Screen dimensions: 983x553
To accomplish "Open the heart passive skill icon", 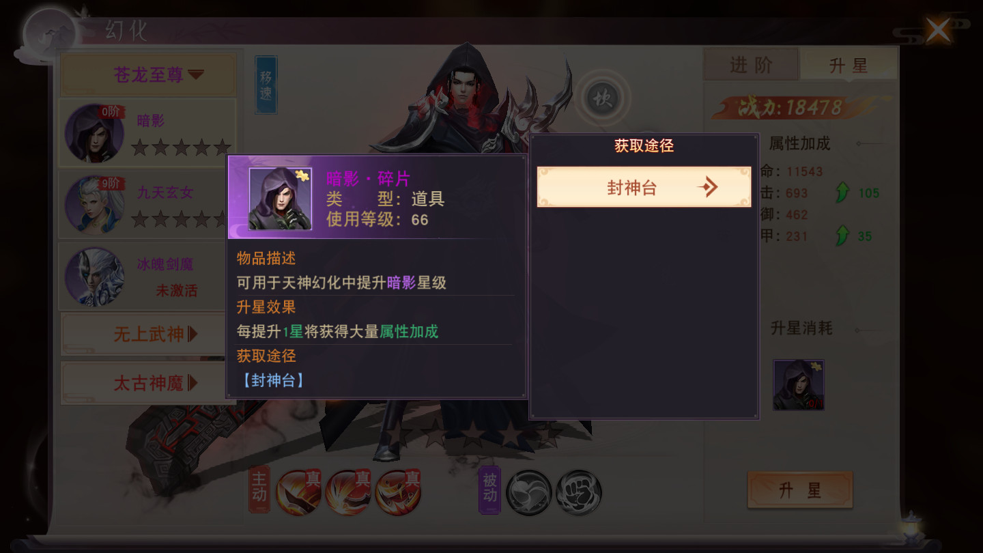I will [528, 492].
